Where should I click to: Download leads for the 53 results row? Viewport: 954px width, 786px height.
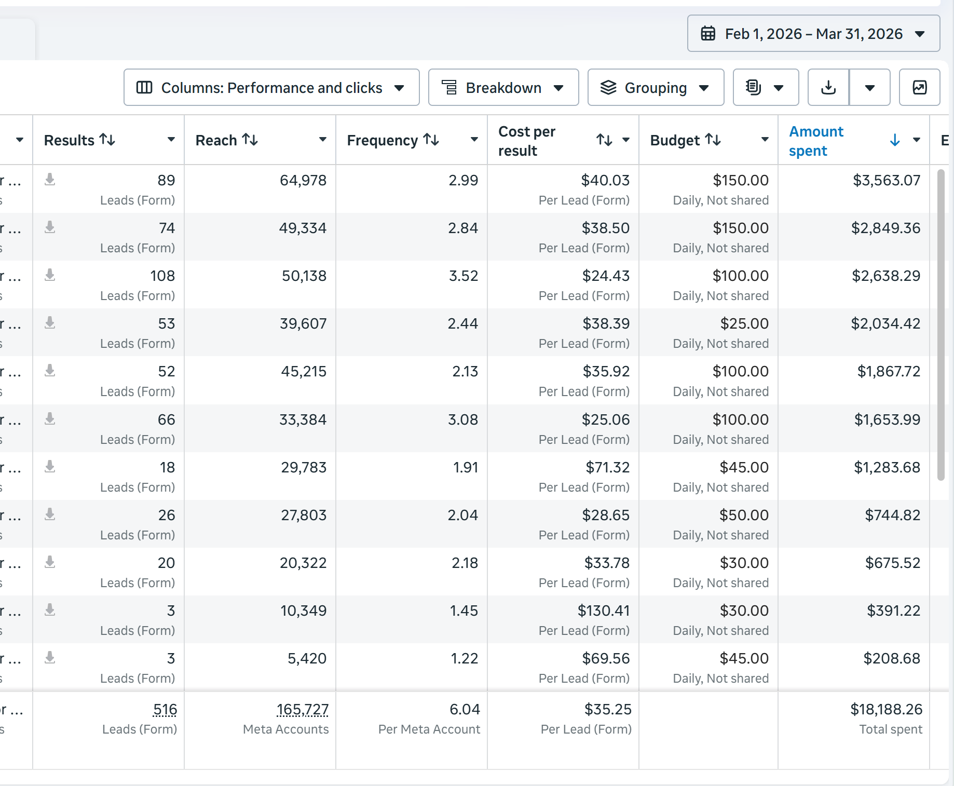[50, 323]
